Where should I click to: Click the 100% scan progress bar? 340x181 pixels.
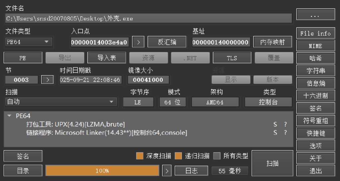point(102,171)
